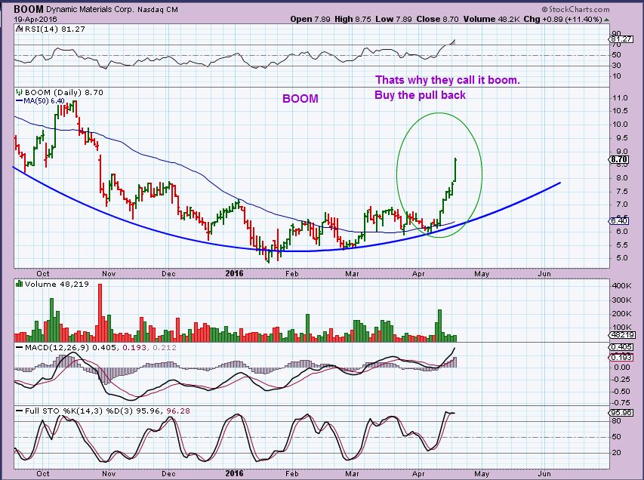The image size is (644, 480).
Task: Click the 81.27 RSI value tag
Action: click(x=621, y=39)
